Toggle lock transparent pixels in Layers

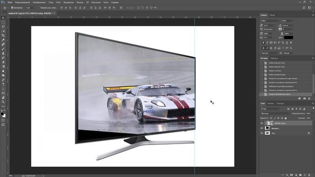coord(271,118)
